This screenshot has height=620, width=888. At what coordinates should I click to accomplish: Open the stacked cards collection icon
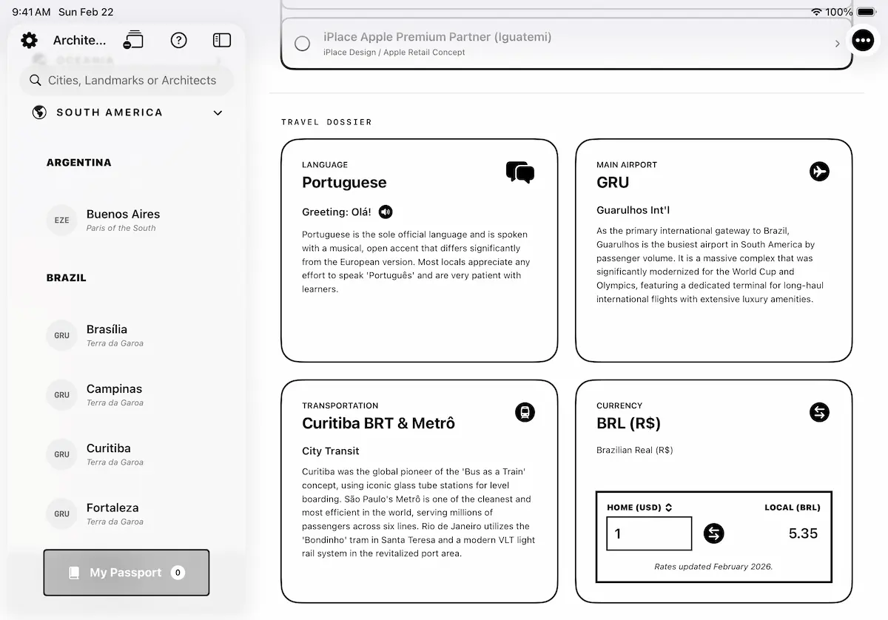click(x=133, y=40)
